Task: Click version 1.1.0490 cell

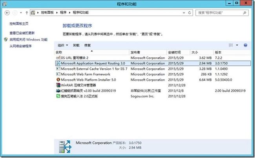Action: [x=221, y=69]
